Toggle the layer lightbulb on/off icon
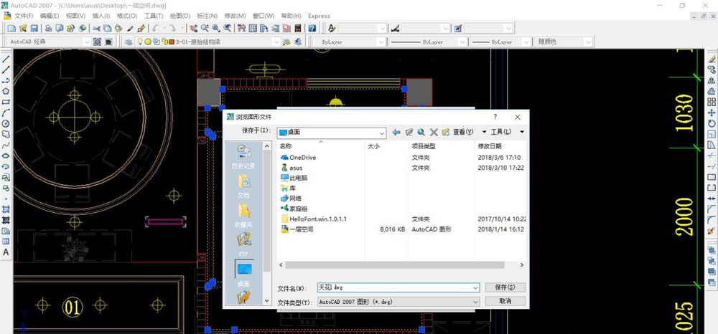This screenshot has width=718, height=334. [x=141, y=42]
